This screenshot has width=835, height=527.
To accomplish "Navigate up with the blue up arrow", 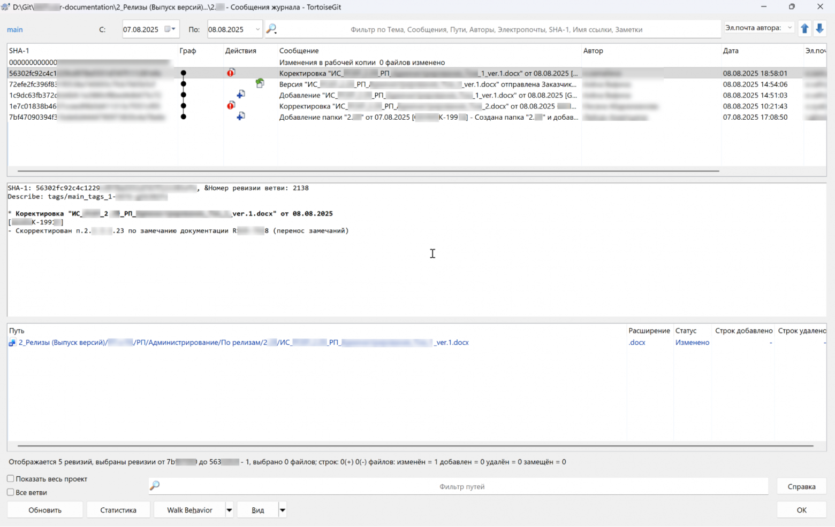I will tap(805, 28).
